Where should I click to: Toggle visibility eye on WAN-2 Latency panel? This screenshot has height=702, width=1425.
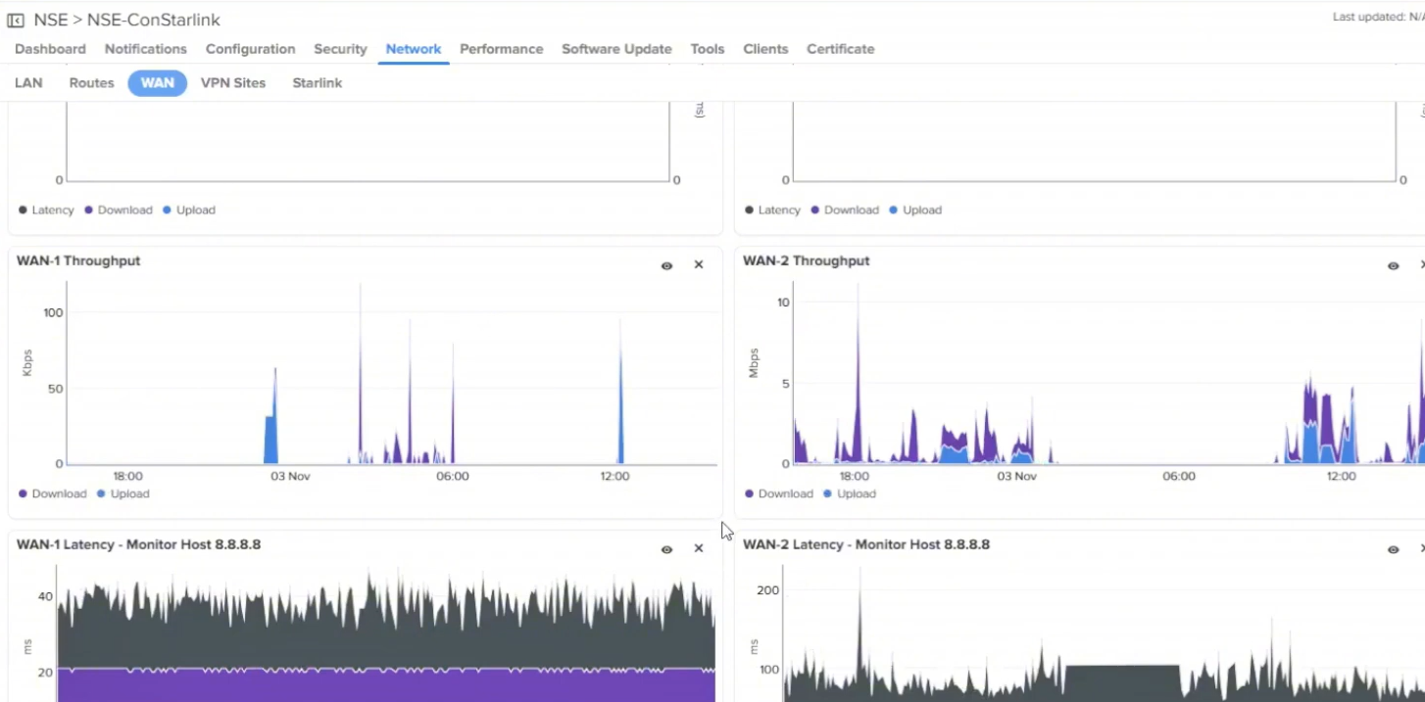point(1393,549)
